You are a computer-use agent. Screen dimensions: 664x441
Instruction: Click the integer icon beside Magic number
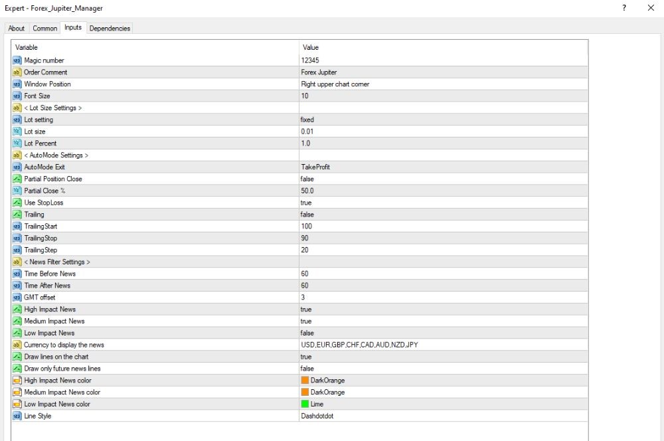click(x=17, y=60)
